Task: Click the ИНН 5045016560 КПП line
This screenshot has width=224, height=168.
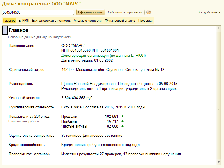Action: point(90,50)
